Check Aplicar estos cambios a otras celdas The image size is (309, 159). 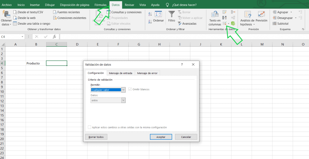click(89, 127)
